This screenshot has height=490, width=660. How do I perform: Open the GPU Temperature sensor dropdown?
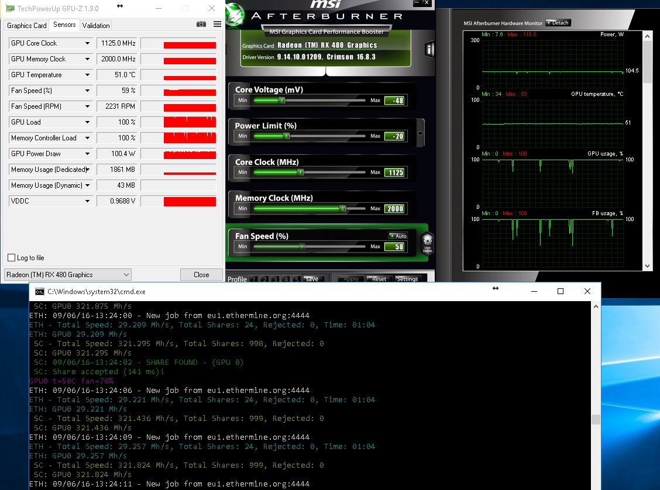coord(87,75)
